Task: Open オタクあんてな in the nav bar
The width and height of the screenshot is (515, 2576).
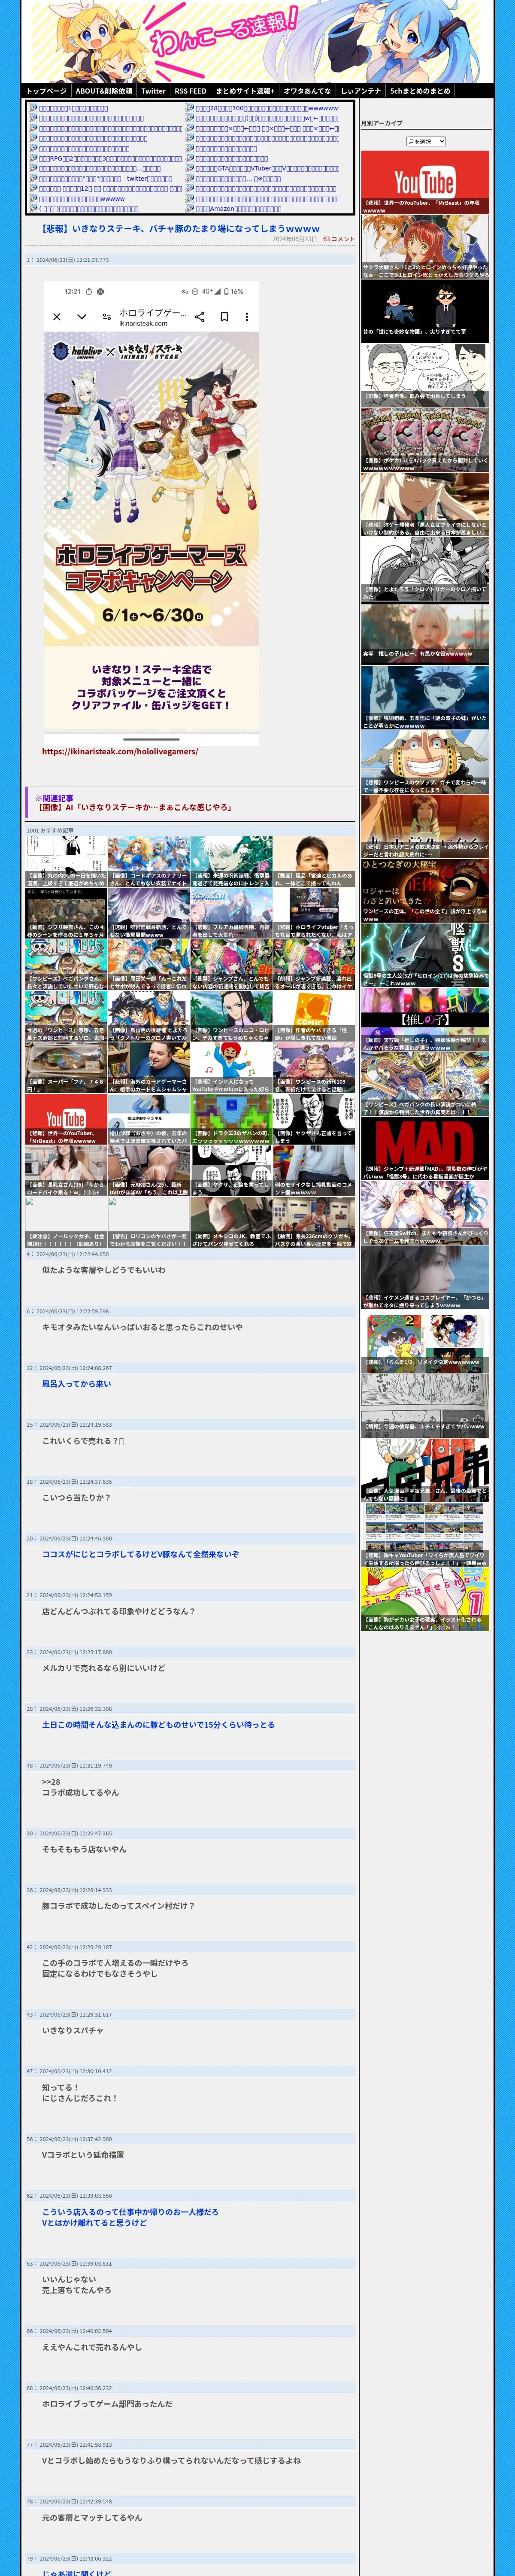Action: pyautogui.click(x=307, y=91)
